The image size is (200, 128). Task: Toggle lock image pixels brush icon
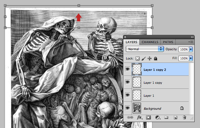pos(143,59)
